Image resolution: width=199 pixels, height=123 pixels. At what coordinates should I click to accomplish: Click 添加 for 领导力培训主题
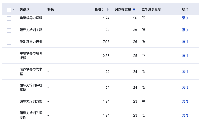pyautogui.click(x=185, y=30)
